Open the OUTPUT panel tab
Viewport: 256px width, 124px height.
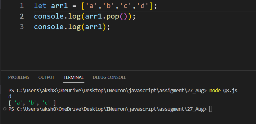[46, 77]
